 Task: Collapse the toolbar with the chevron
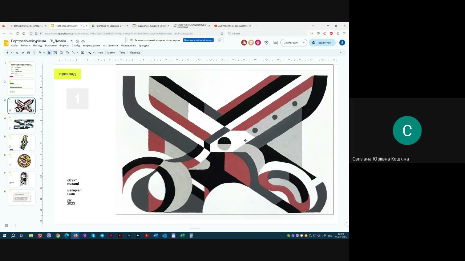pos(340,53)
